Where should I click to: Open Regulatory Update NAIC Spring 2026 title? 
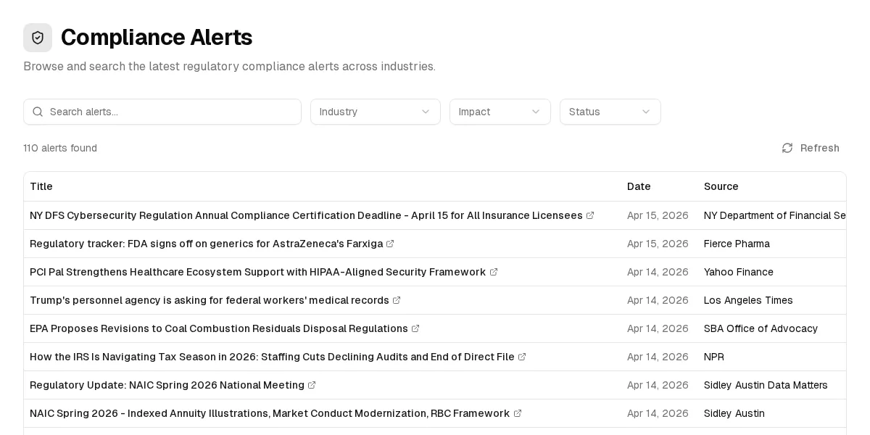coord(167,385)
